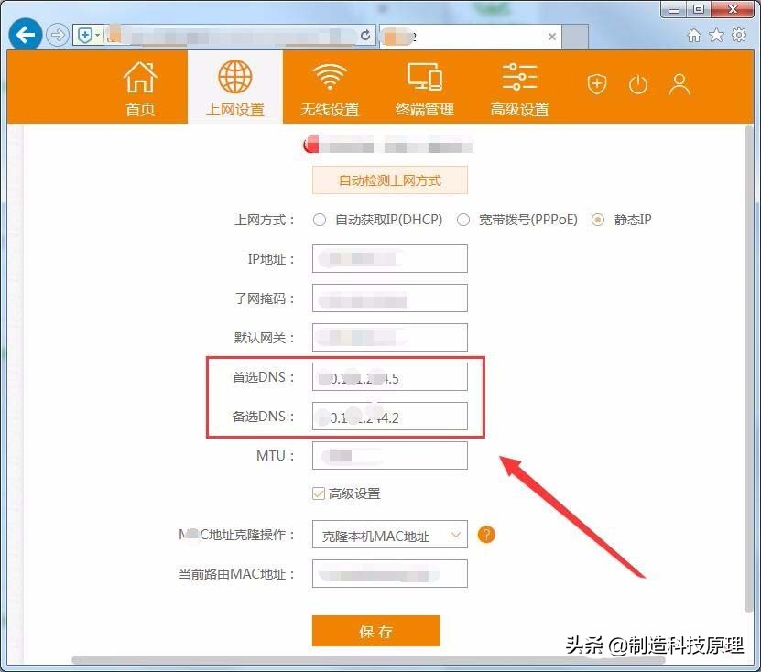Click the security shield icon in header
This screenshot has width=761, height=672.
[x=596, y=84]
